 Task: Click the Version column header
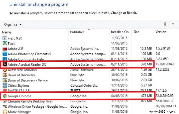(x=161, y=32)
